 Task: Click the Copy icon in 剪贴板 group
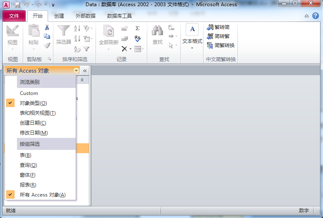coord(47,36)
